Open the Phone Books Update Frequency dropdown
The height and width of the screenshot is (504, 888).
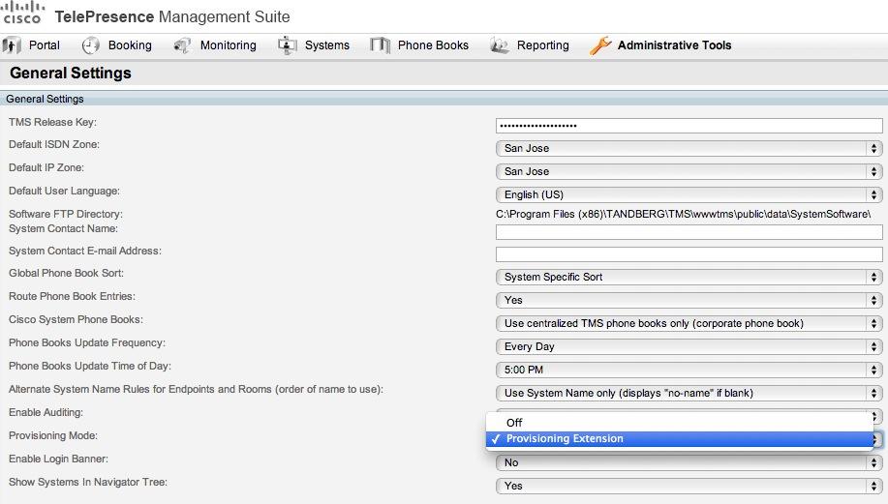tap(689, 346)
